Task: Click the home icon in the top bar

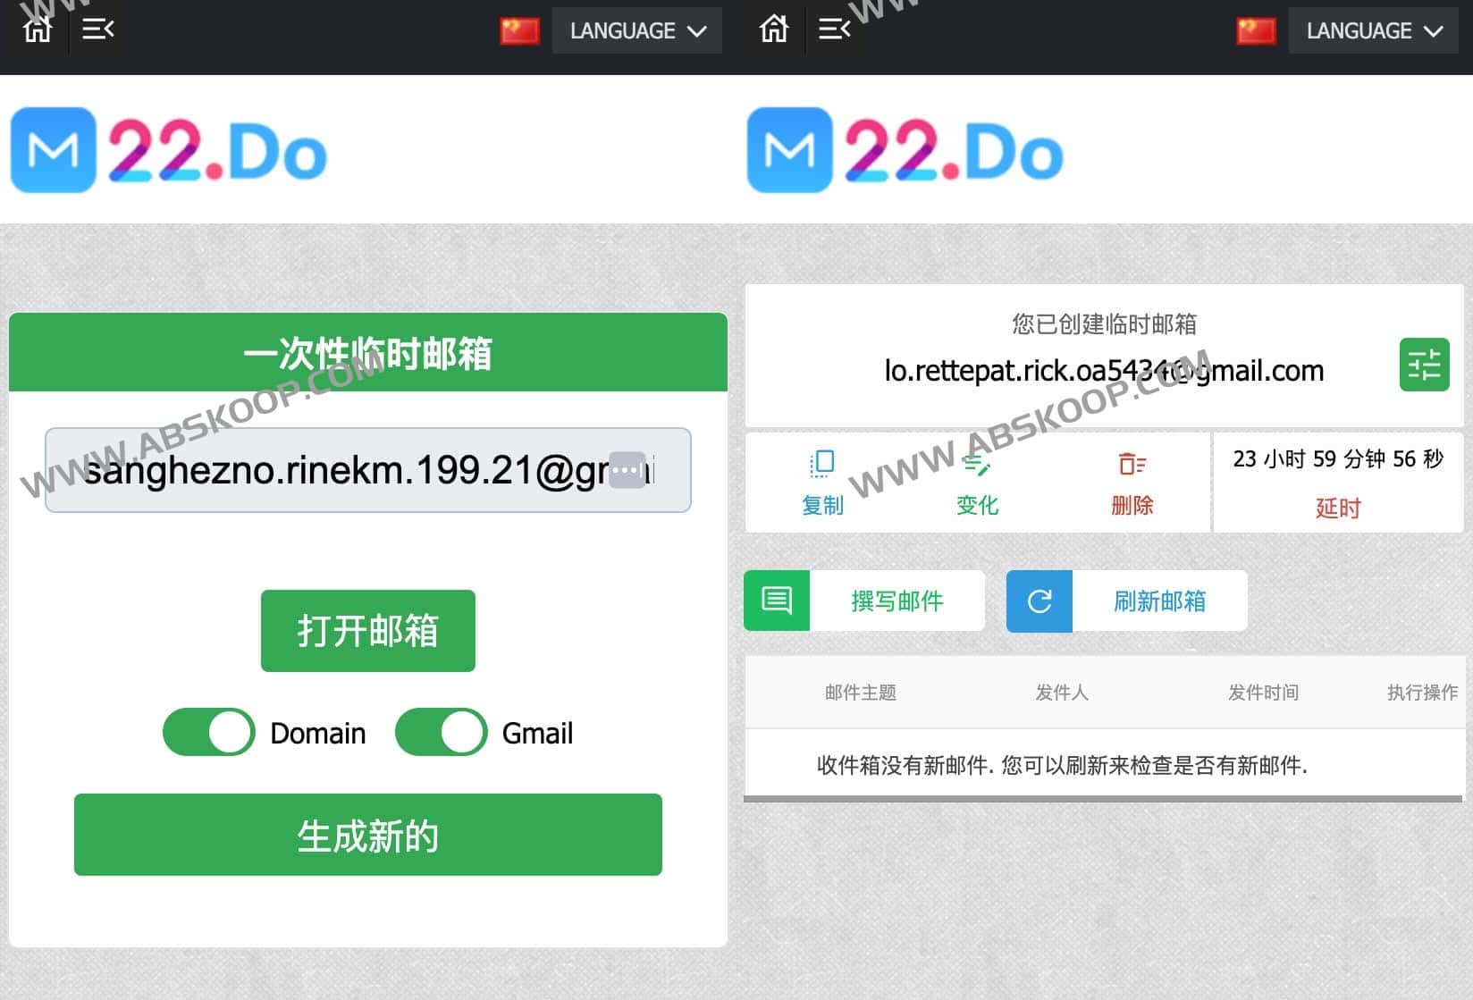Action: click(x=36, y=29)
